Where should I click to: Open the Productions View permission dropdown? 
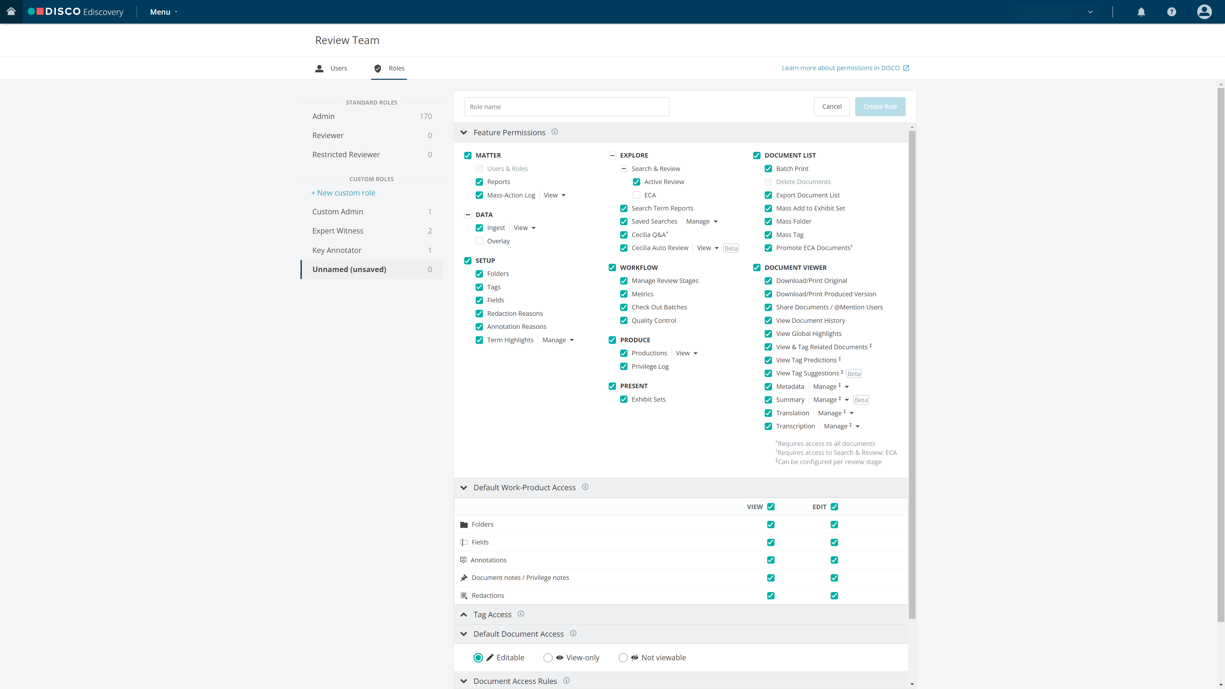click(686, 353)
